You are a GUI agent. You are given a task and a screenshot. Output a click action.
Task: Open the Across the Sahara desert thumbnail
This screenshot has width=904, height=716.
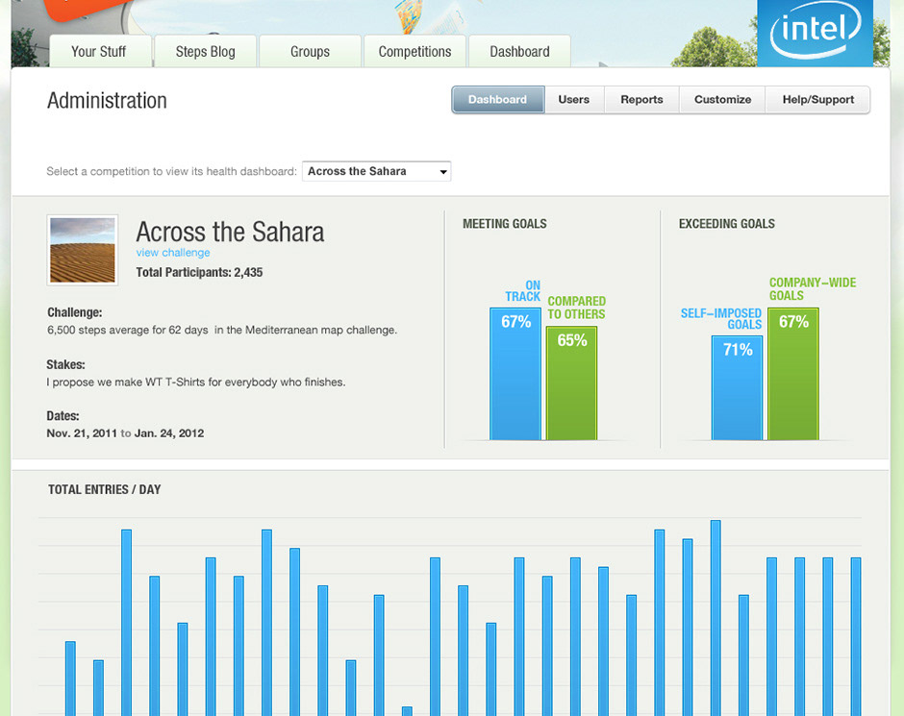(83, 250)
